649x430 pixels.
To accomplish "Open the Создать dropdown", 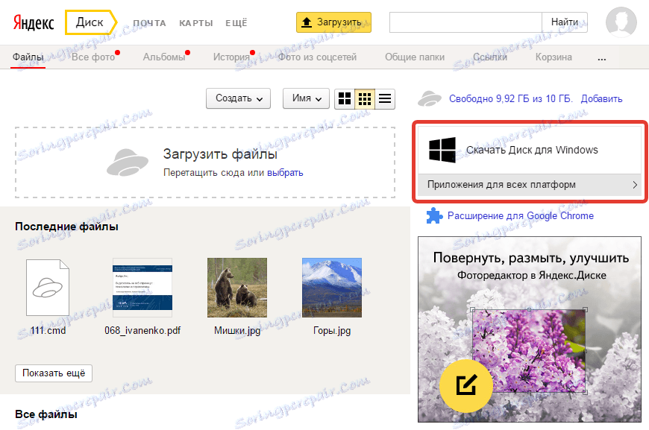I will pos(239,98).
